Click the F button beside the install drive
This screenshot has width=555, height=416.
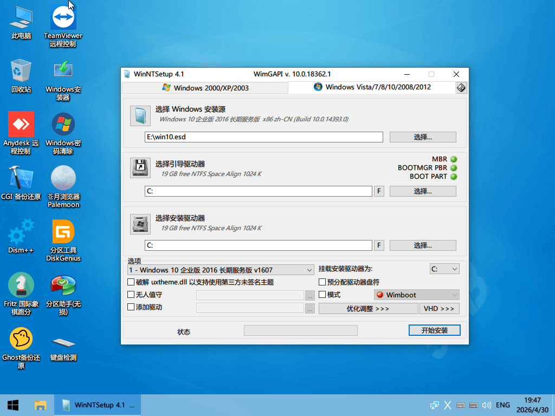tap(379, 245)
